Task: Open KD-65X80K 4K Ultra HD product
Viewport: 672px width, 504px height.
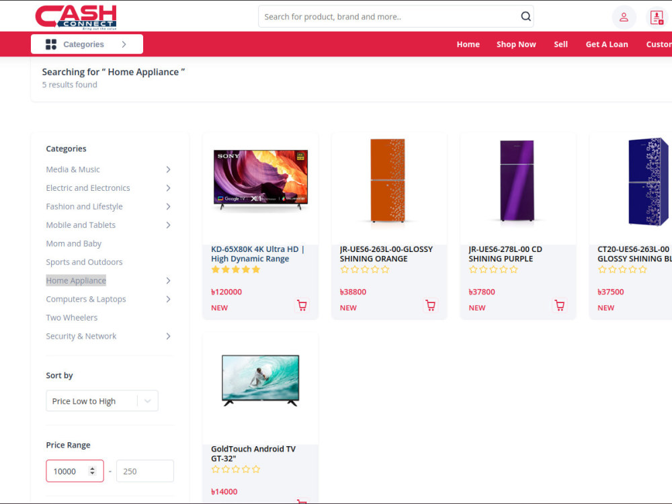Action: coord(257,254)
